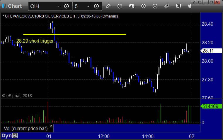The height and width of the screenshot is (140, 223).
Task: Open the studies chart-line icon
Action: click(x=120, y=6)
